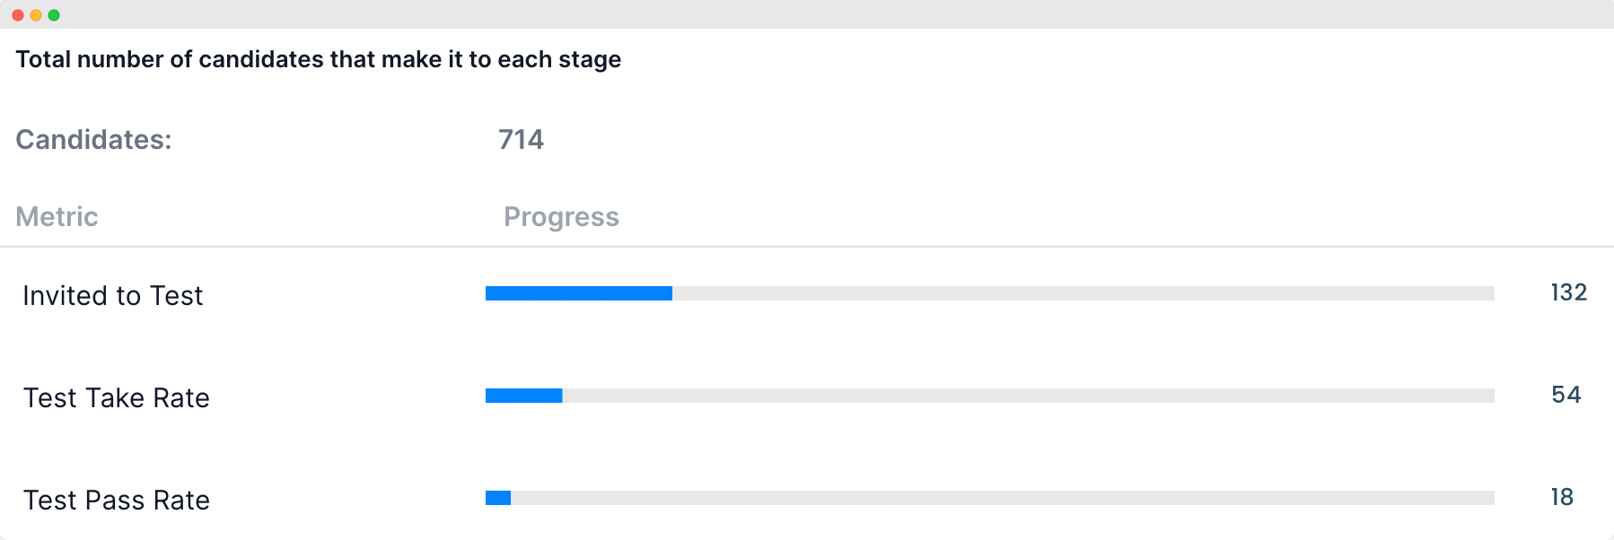Click the Candidates: label
This screenshot has width=1614, height=540.
[93, 139]
